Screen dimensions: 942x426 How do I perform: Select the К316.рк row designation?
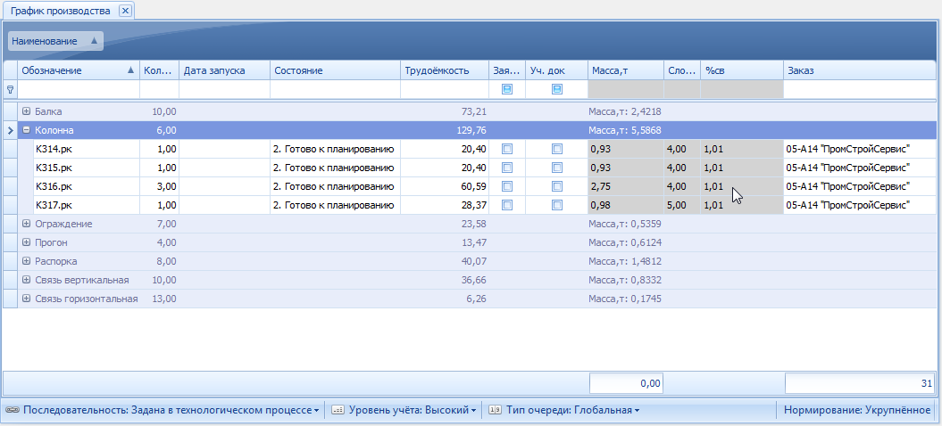54,186
